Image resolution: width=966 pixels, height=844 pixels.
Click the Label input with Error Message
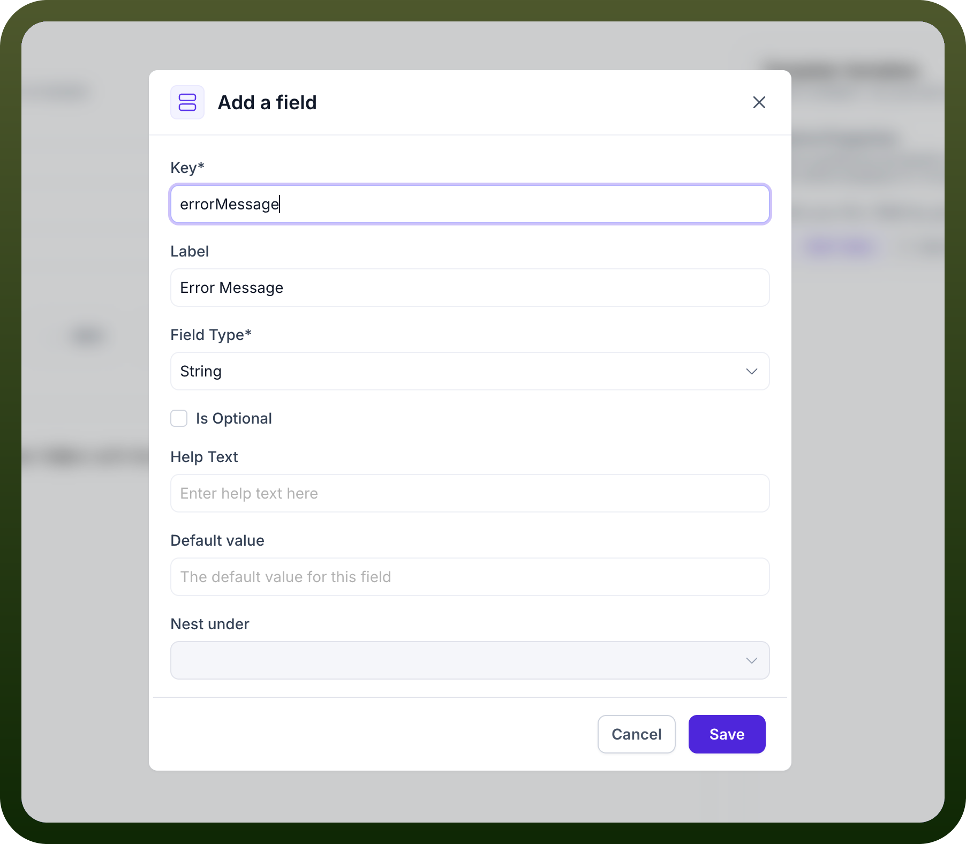point(470,288)
